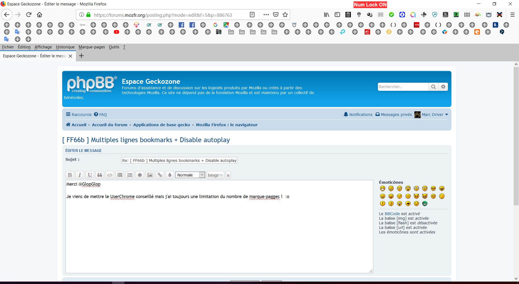Go back to the previous page
The width and height of the screenshot is (519, 284).
7,15
